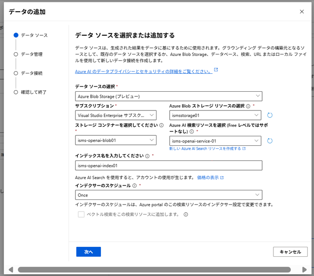Expand サブスクリプション dropdown

point(116,115)
